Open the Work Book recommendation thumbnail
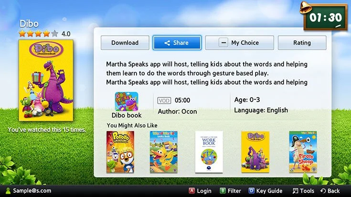Viewport: 351px width, 197px height. [209, 152]
